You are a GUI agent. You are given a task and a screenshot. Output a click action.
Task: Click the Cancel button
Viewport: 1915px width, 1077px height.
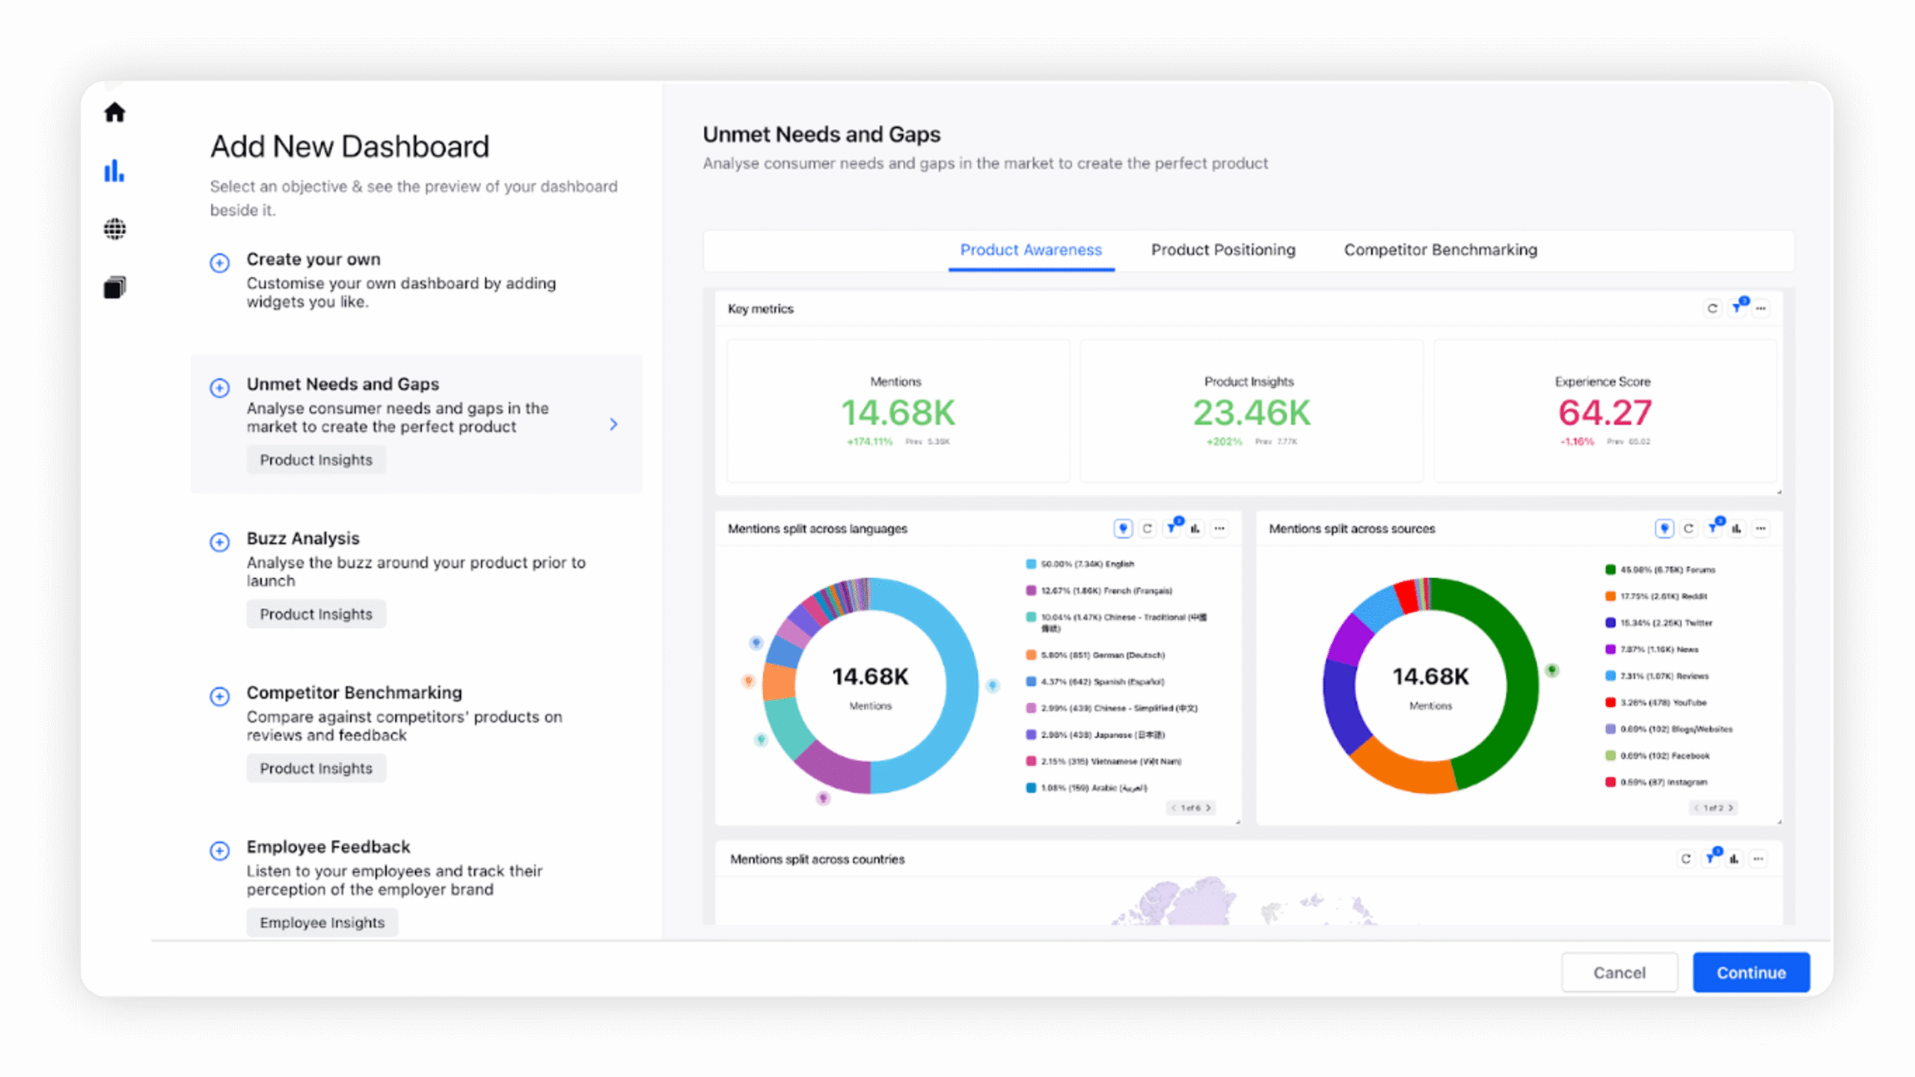[x=1619, y=972]
